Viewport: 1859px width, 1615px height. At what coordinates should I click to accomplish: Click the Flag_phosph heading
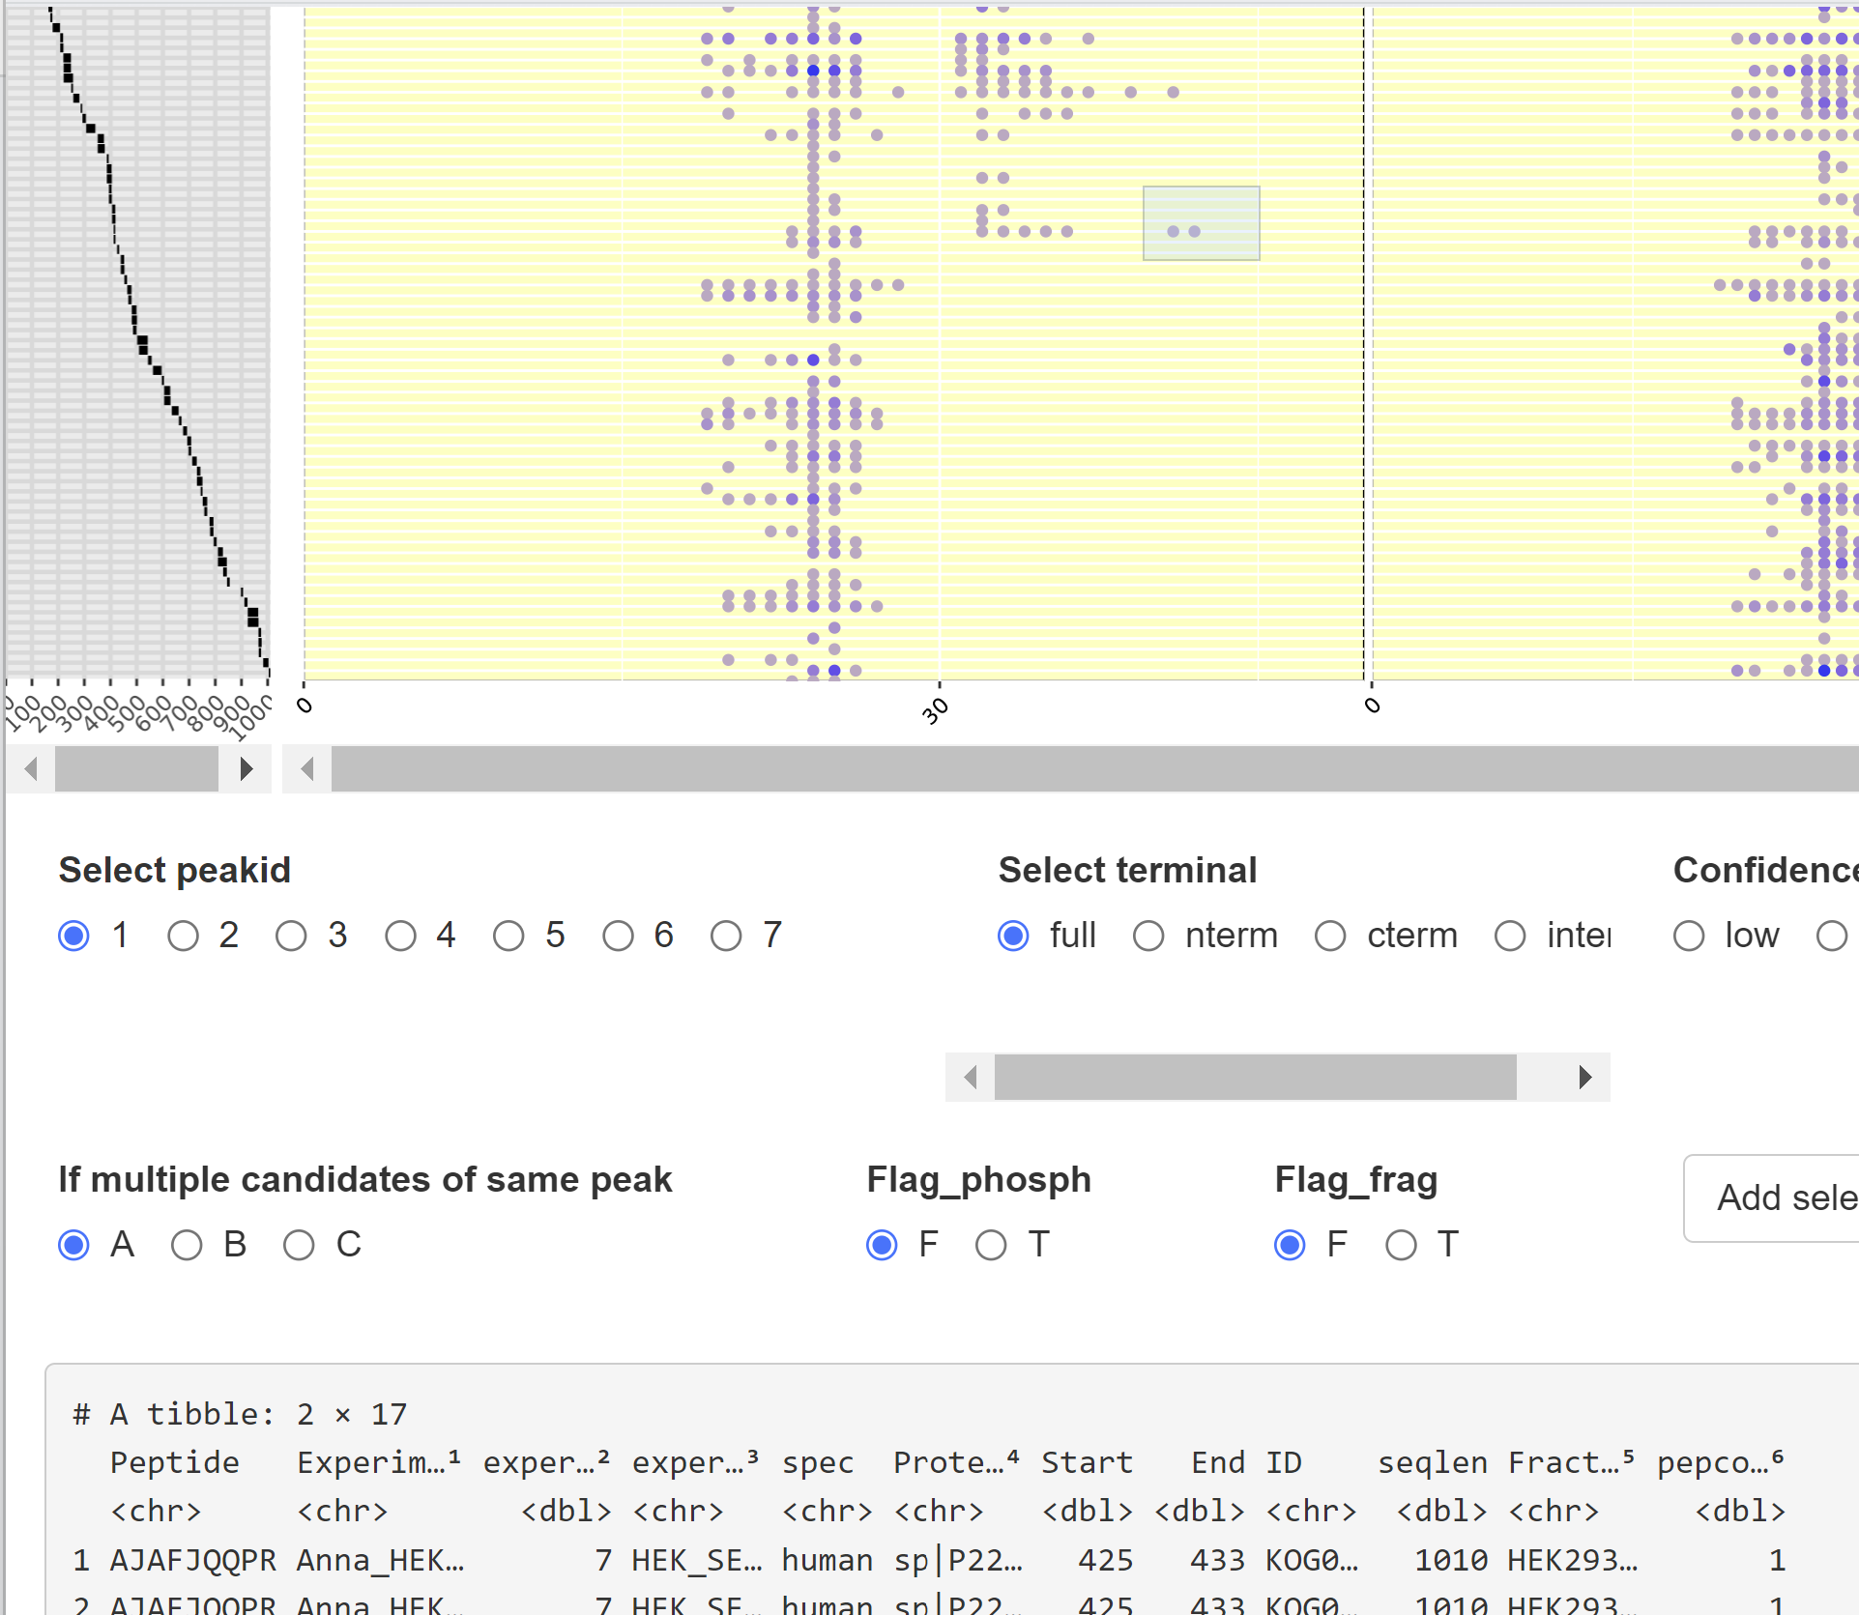979,1180
